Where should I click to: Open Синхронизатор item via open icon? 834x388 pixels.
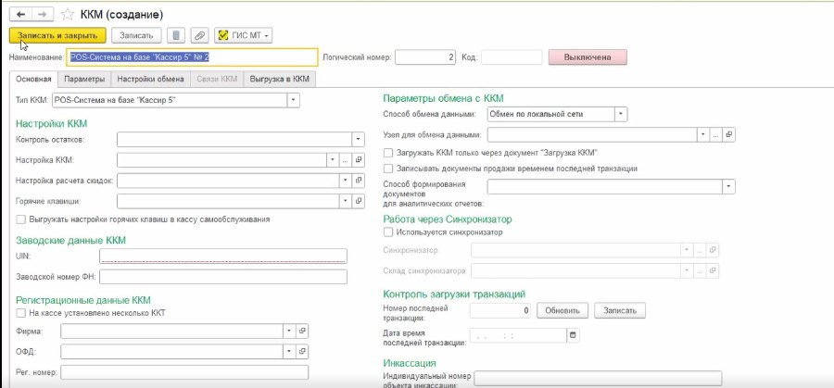[x=713, y=250]
